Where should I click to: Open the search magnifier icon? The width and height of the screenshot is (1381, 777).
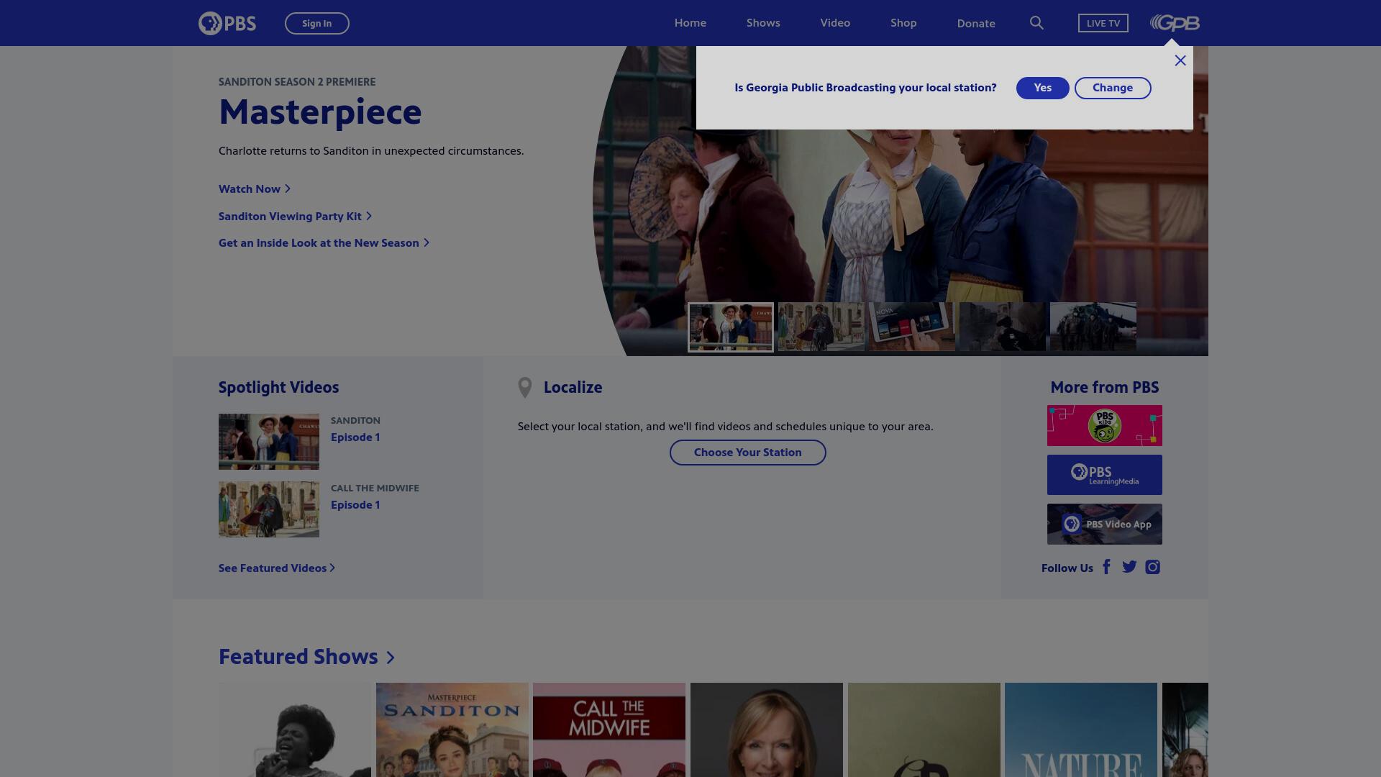pyautogui.click(x=1036, y=23)
